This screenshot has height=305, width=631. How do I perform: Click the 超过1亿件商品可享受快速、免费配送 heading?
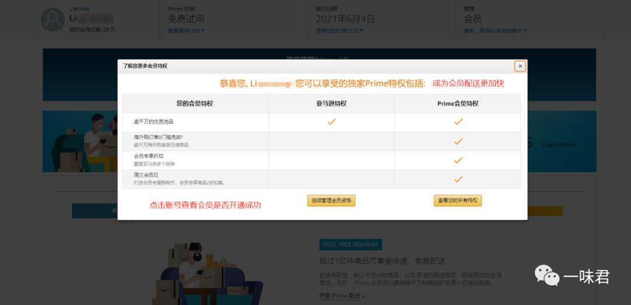(x=382, y=261)
